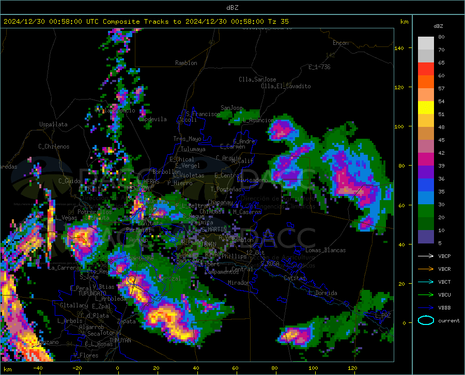
Task: Click the 140 tick on the vertical km axis
Action: [x=399, y=48]
